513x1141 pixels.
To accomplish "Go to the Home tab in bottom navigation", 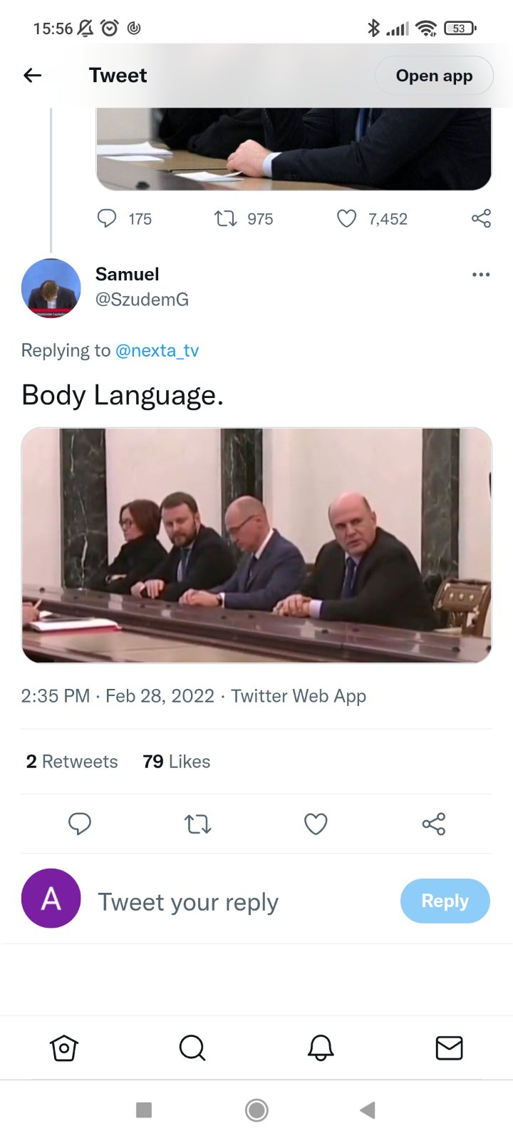I will point(64,1048).
